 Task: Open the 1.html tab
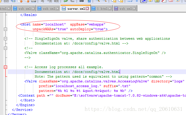[102, 9]
